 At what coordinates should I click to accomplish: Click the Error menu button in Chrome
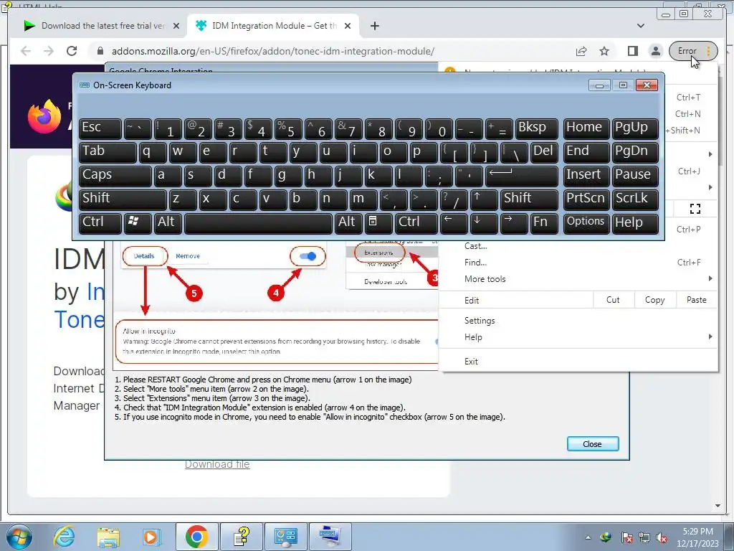pyautogui.click(x=693, y=51)
